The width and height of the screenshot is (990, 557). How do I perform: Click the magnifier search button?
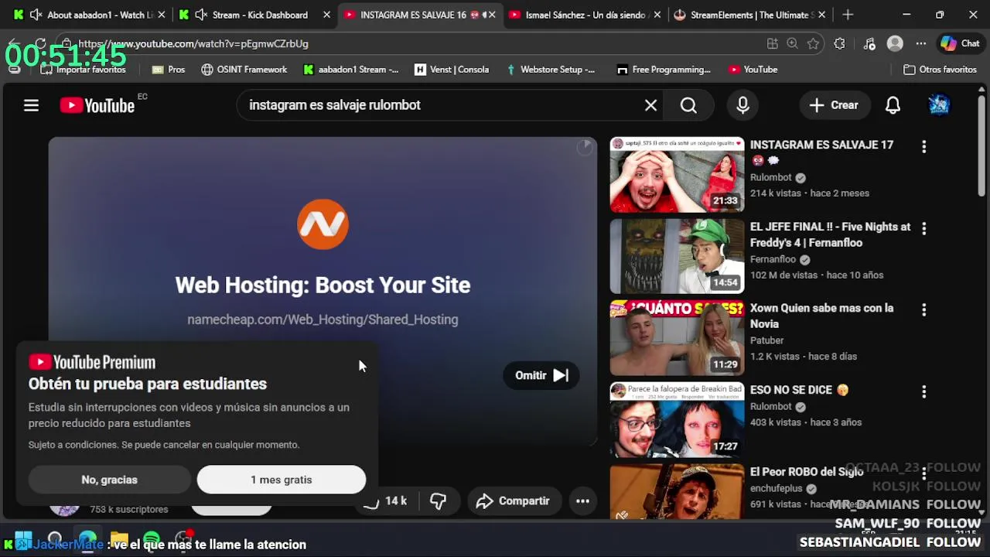click(x=688, y=105)
